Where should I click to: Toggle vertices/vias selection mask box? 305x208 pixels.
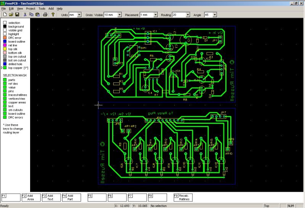[5, 98]
